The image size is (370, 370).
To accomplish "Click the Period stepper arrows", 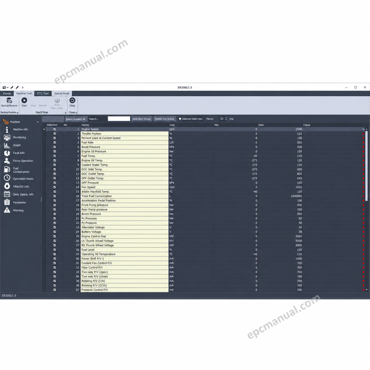I will (x=226, y=119).
